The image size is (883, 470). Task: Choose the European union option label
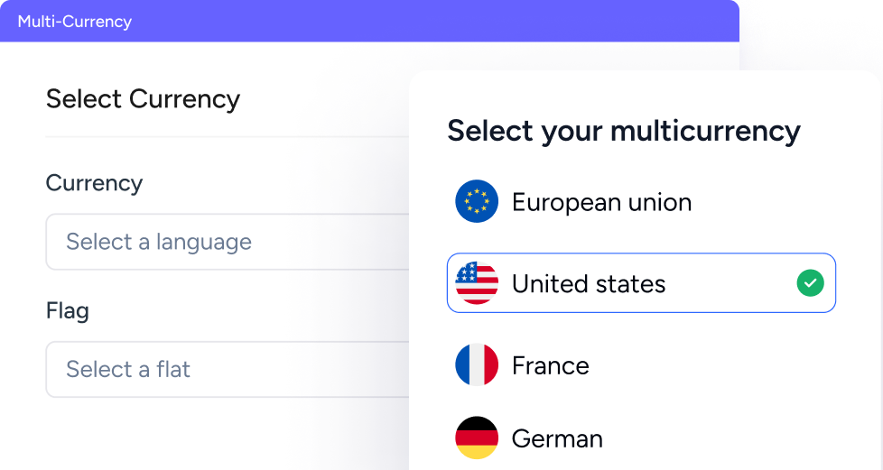pyautogui.click(x=601, y=202)
